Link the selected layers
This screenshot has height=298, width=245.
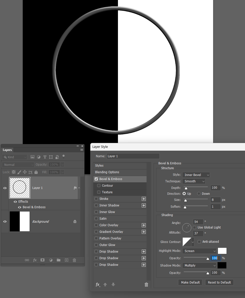tap(27, 260)
